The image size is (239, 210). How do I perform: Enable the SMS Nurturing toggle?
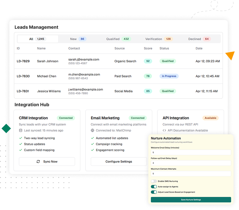pyautogui.click(x=154, y=182)
